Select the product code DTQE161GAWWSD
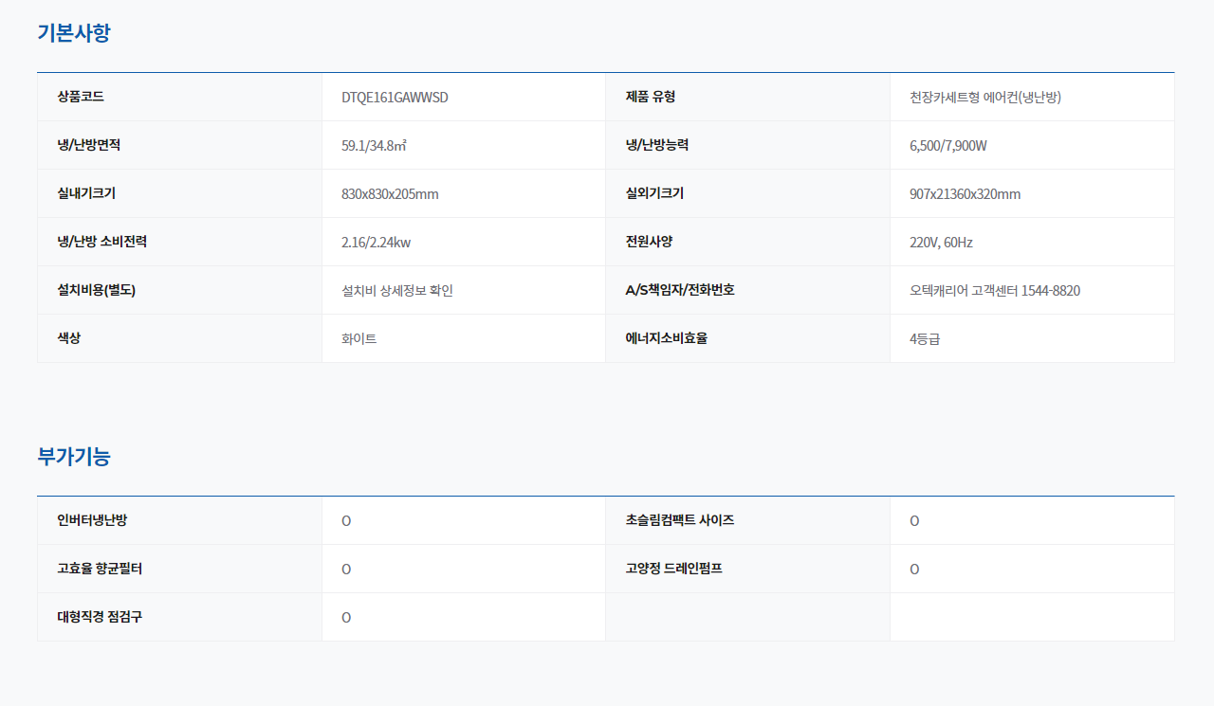Image resolution: width=1214 pixels, height=706 pixels. 395,98
